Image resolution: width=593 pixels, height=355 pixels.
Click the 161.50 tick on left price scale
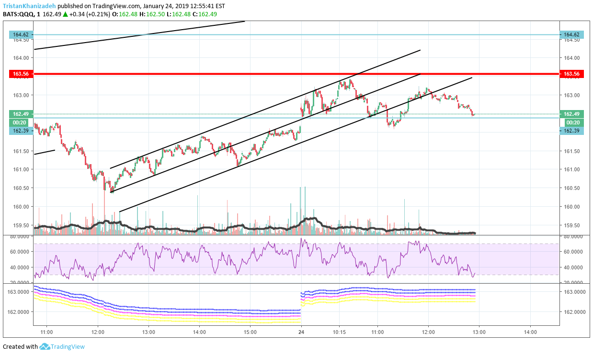(x=21, y=151)
